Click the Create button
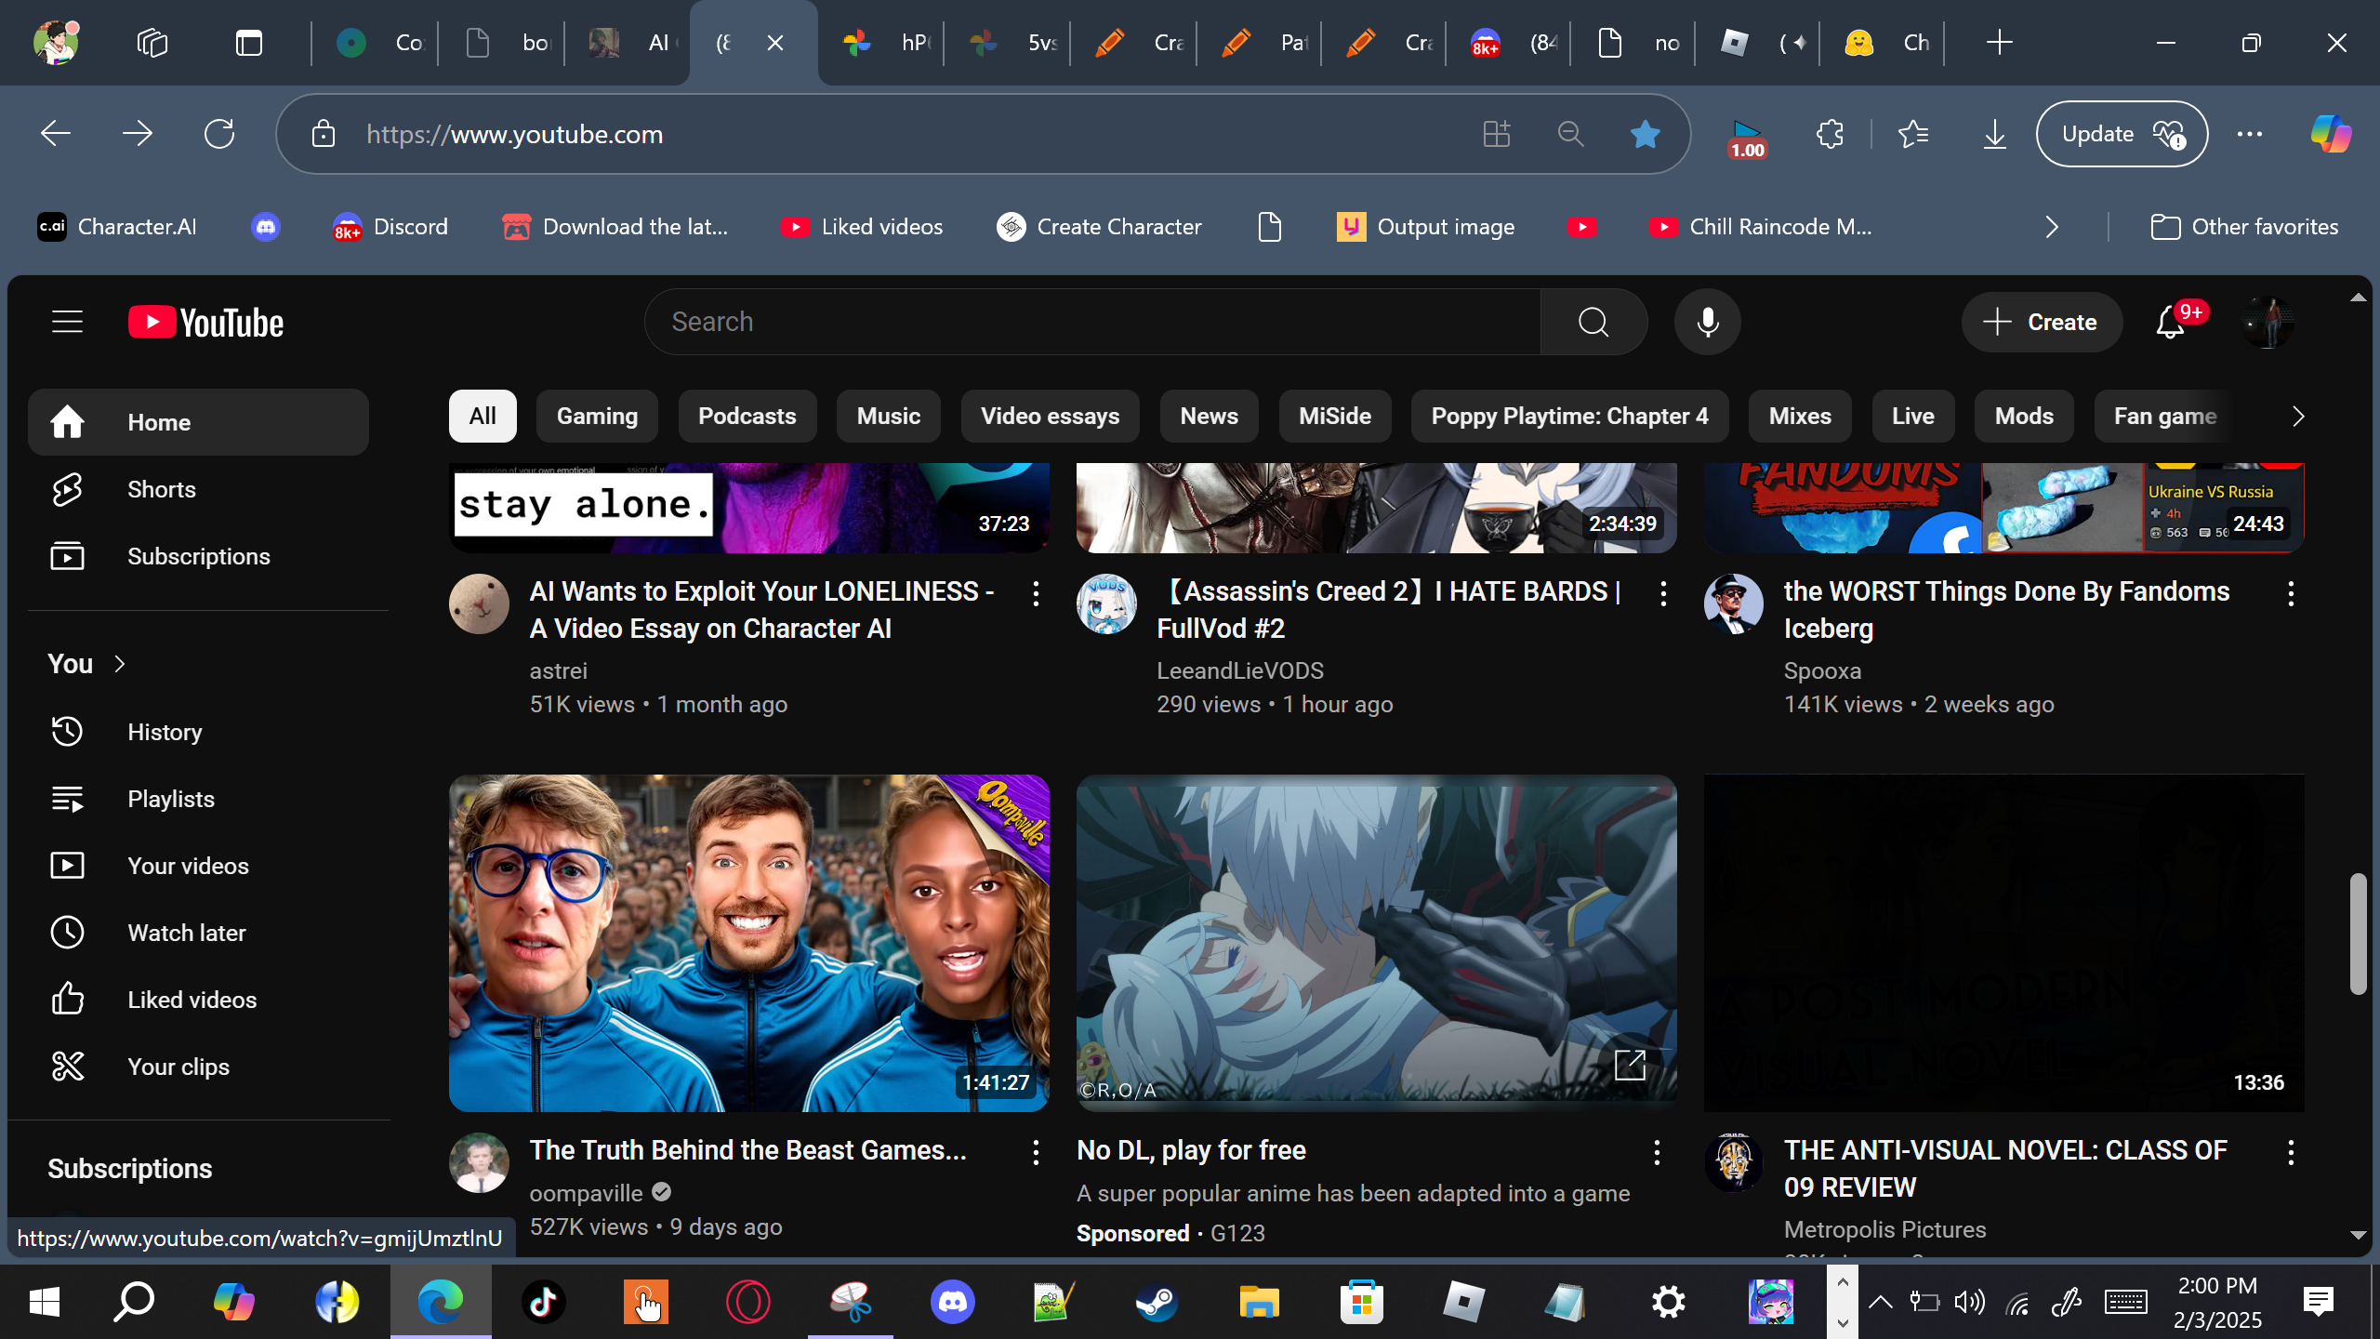This screenshot has height=1339, width=2380. [2042, 322]
